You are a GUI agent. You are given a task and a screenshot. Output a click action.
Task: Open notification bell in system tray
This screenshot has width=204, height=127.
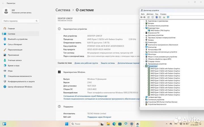(200, 124)
